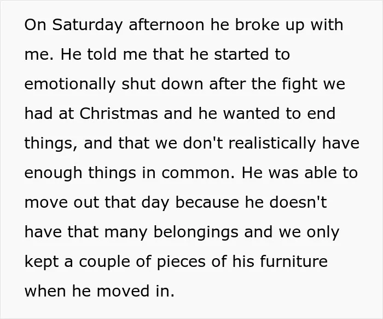Select the word "realistically"
383x319 pixels.
(x=272, y=144)
